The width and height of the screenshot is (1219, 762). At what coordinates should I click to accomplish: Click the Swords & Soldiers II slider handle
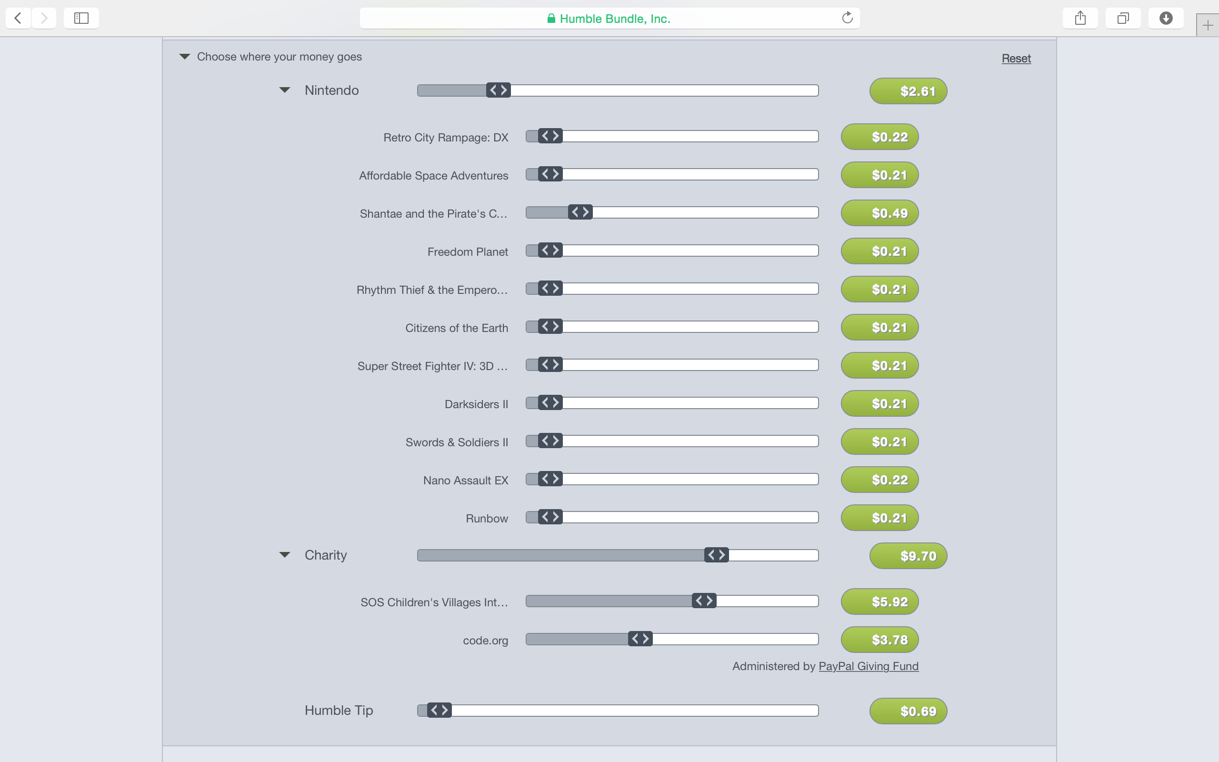(550, 441)
